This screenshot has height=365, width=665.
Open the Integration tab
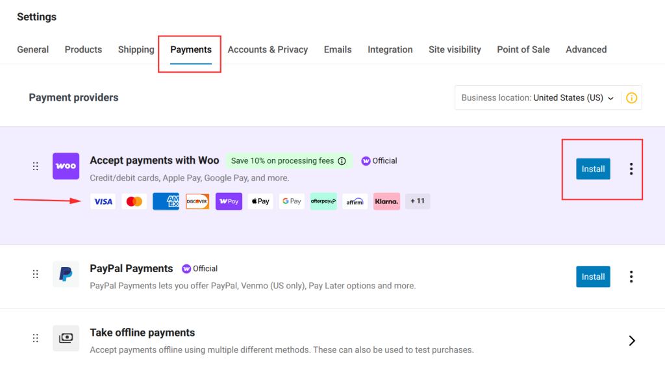tap(390, 49)
